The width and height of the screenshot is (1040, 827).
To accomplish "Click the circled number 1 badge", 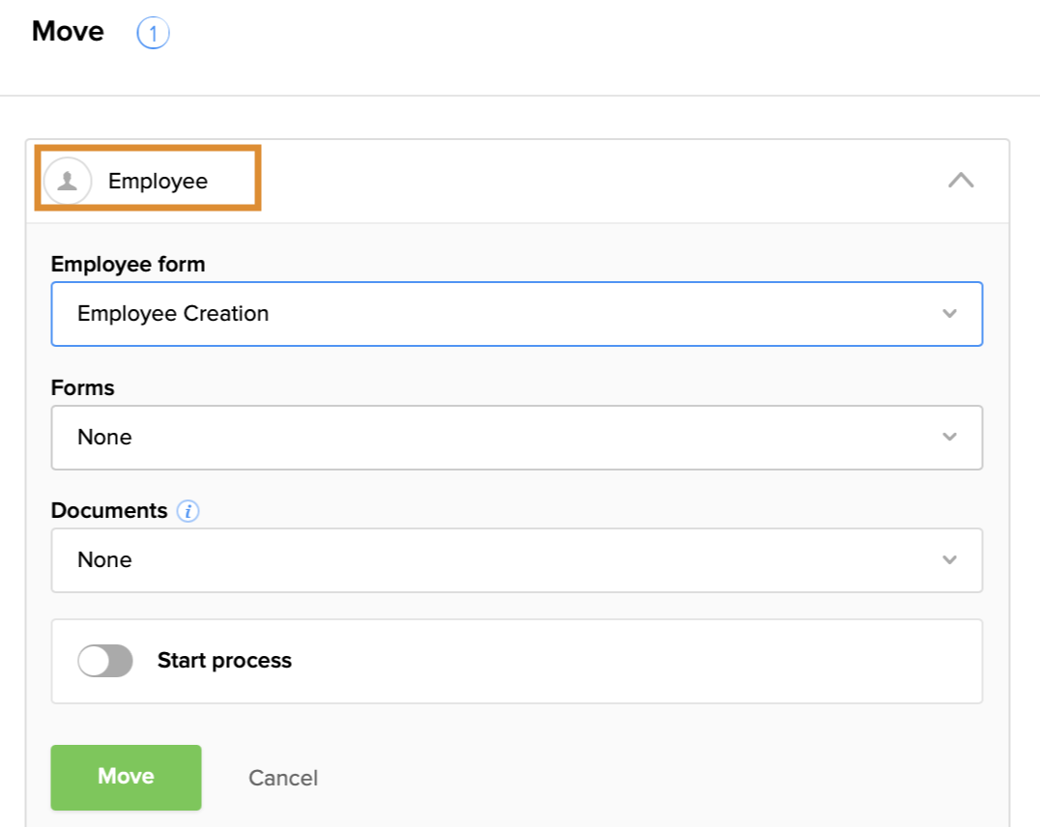I will pos(153,34).
